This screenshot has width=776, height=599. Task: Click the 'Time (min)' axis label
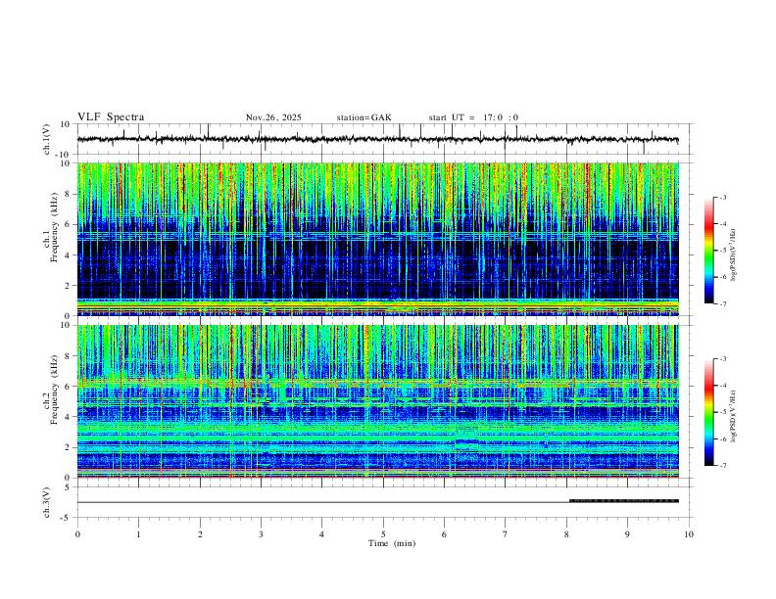click(392, 543)
